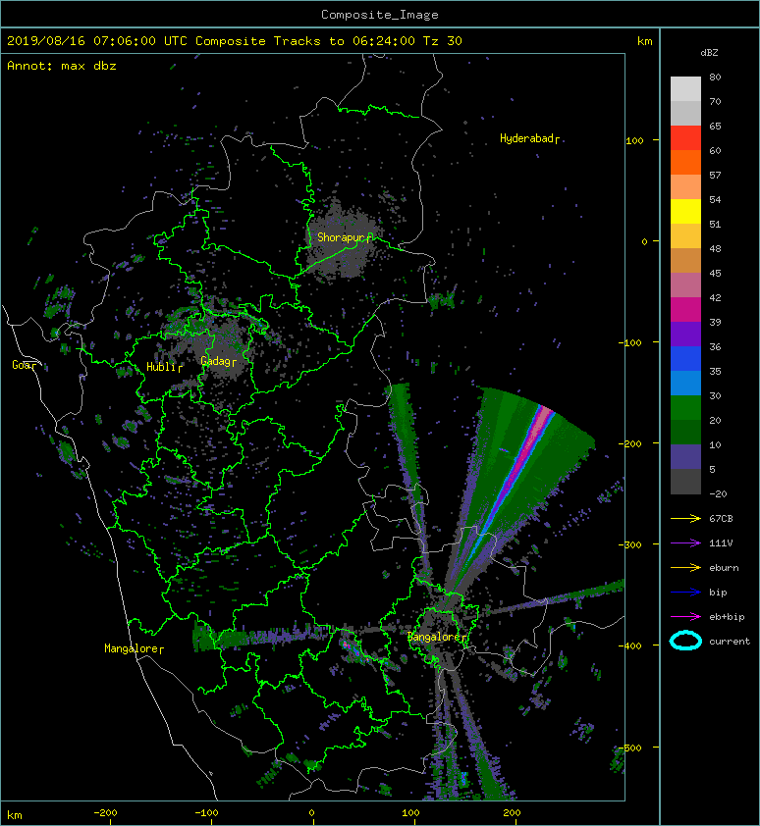Click the Composite_Image title text
This screenshot has width=760, height=826.
[380, 15]
